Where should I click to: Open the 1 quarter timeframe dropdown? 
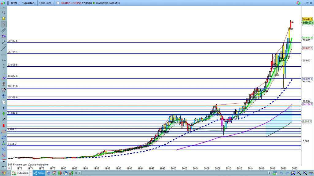pos(29,3)
